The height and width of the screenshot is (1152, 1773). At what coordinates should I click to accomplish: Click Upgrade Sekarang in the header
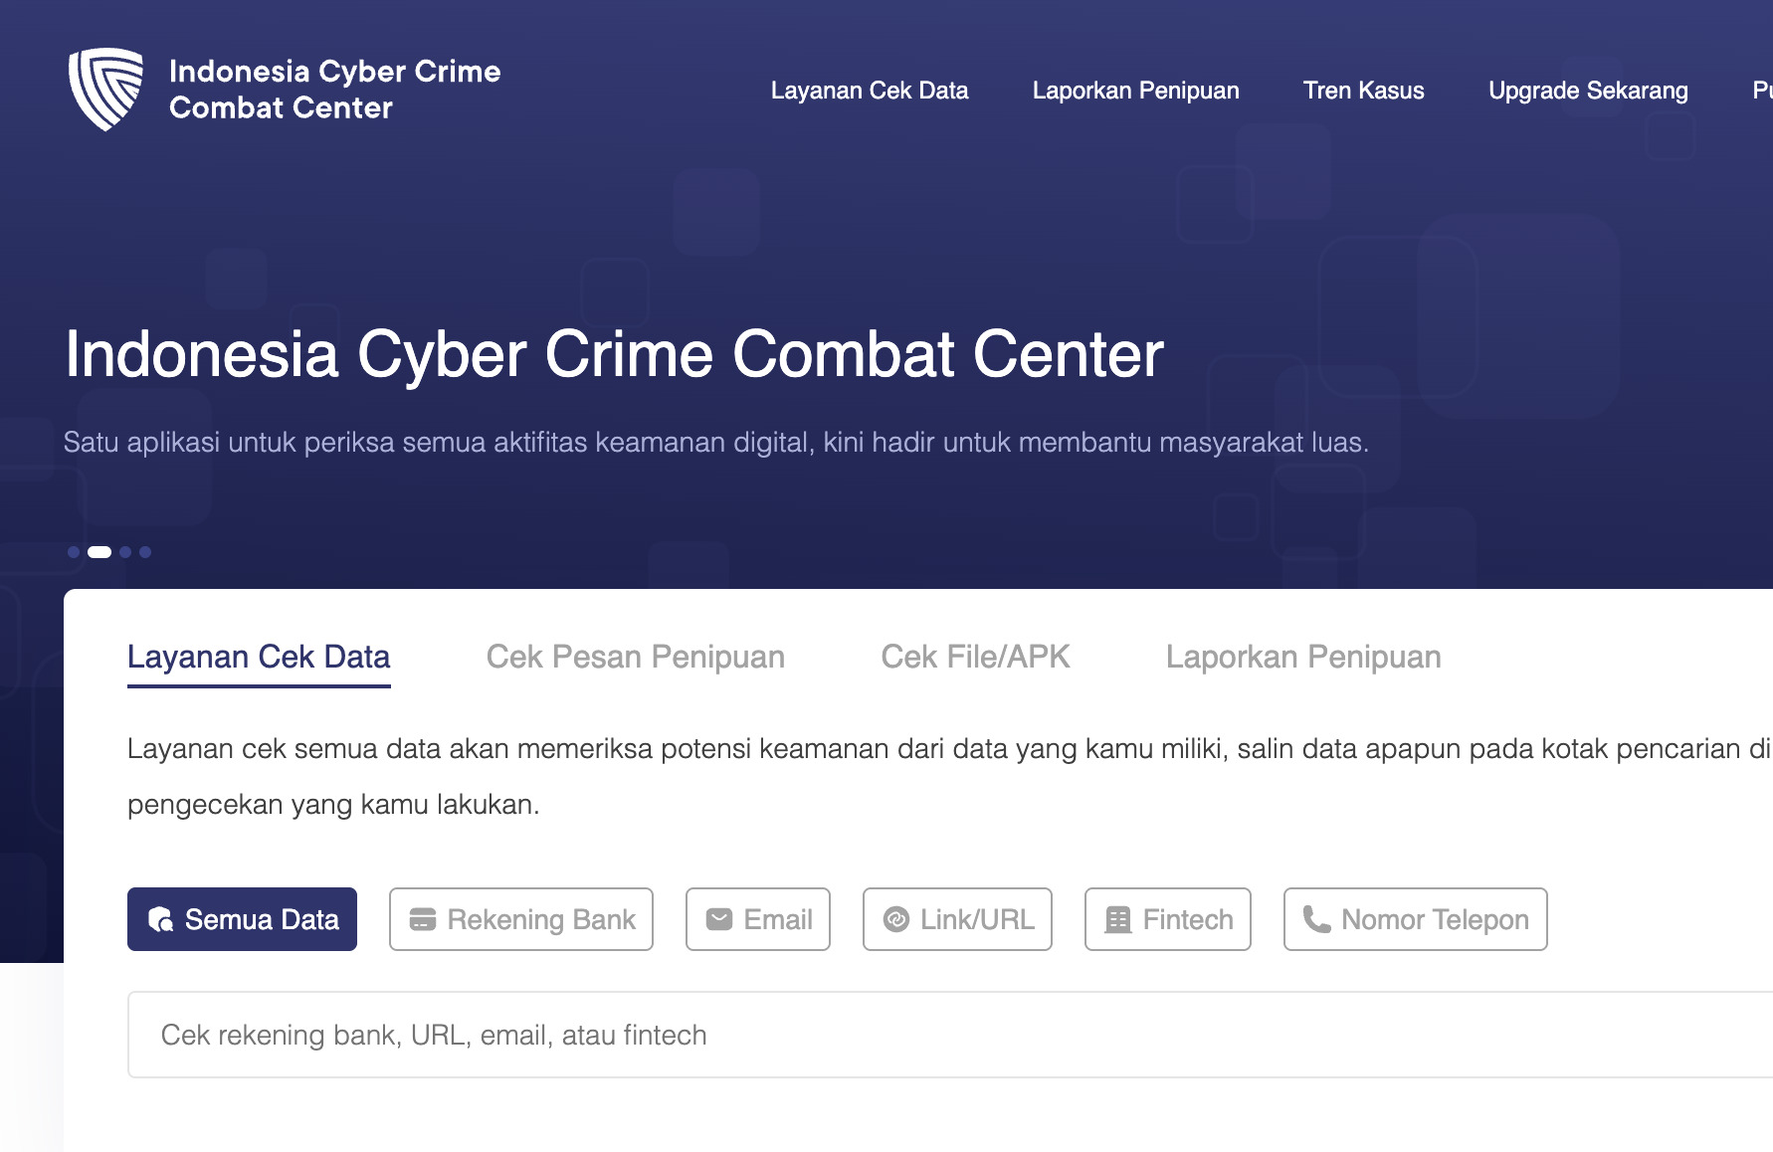1588,91
